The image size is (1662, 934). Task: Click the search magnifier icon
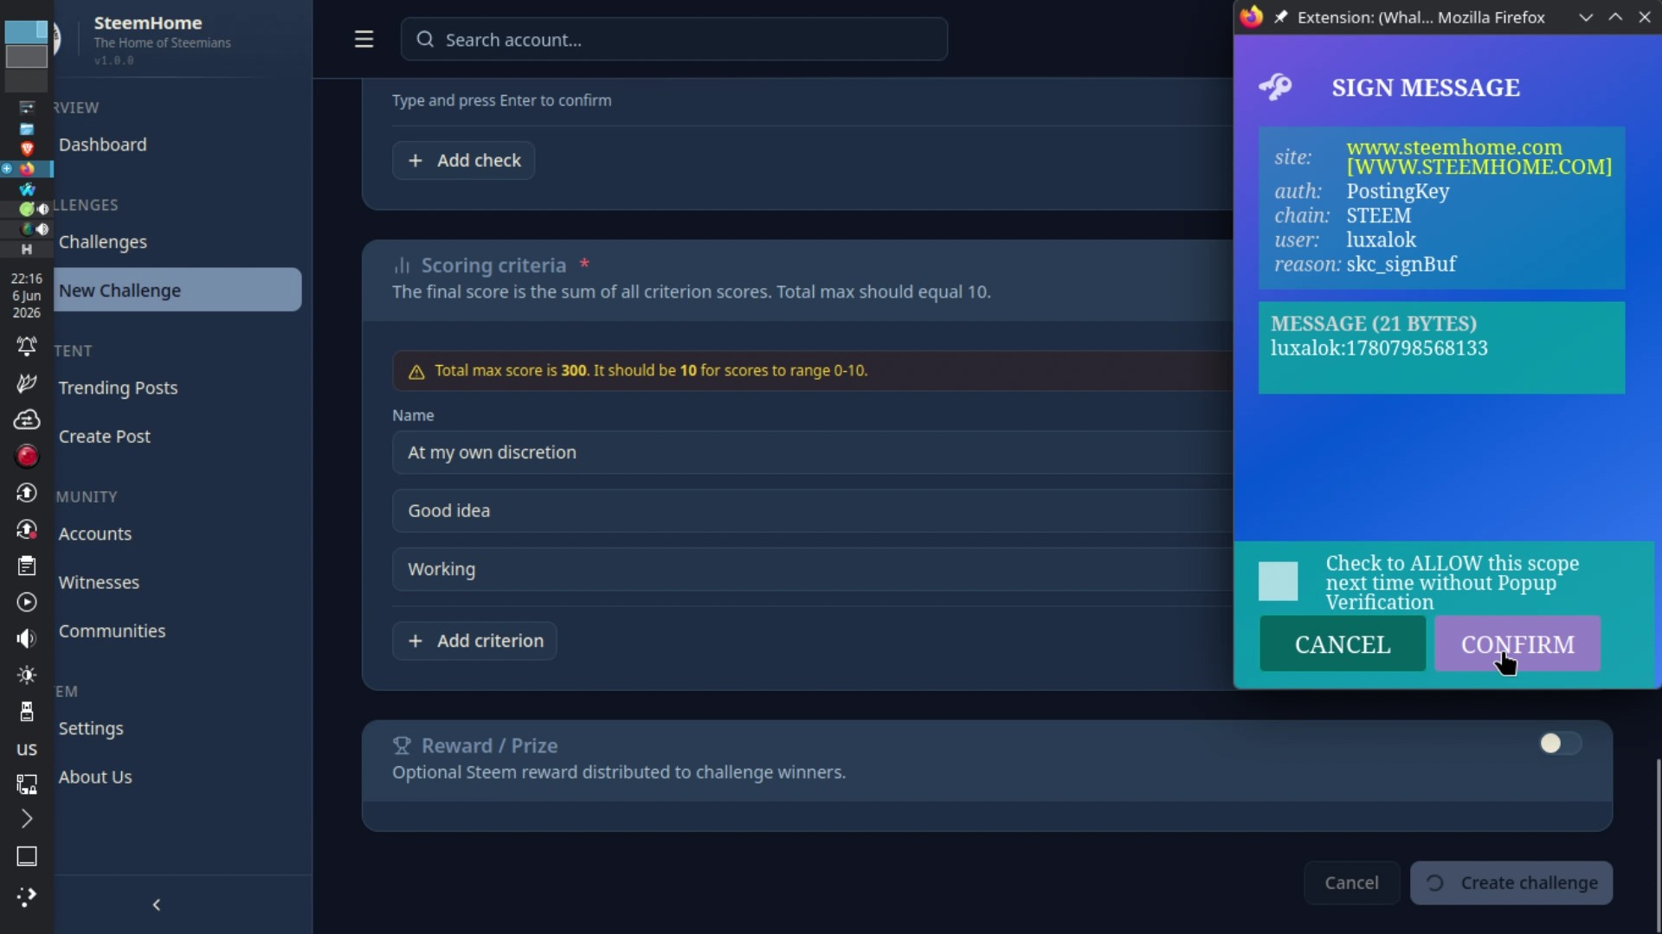click(x=425, y=39)
